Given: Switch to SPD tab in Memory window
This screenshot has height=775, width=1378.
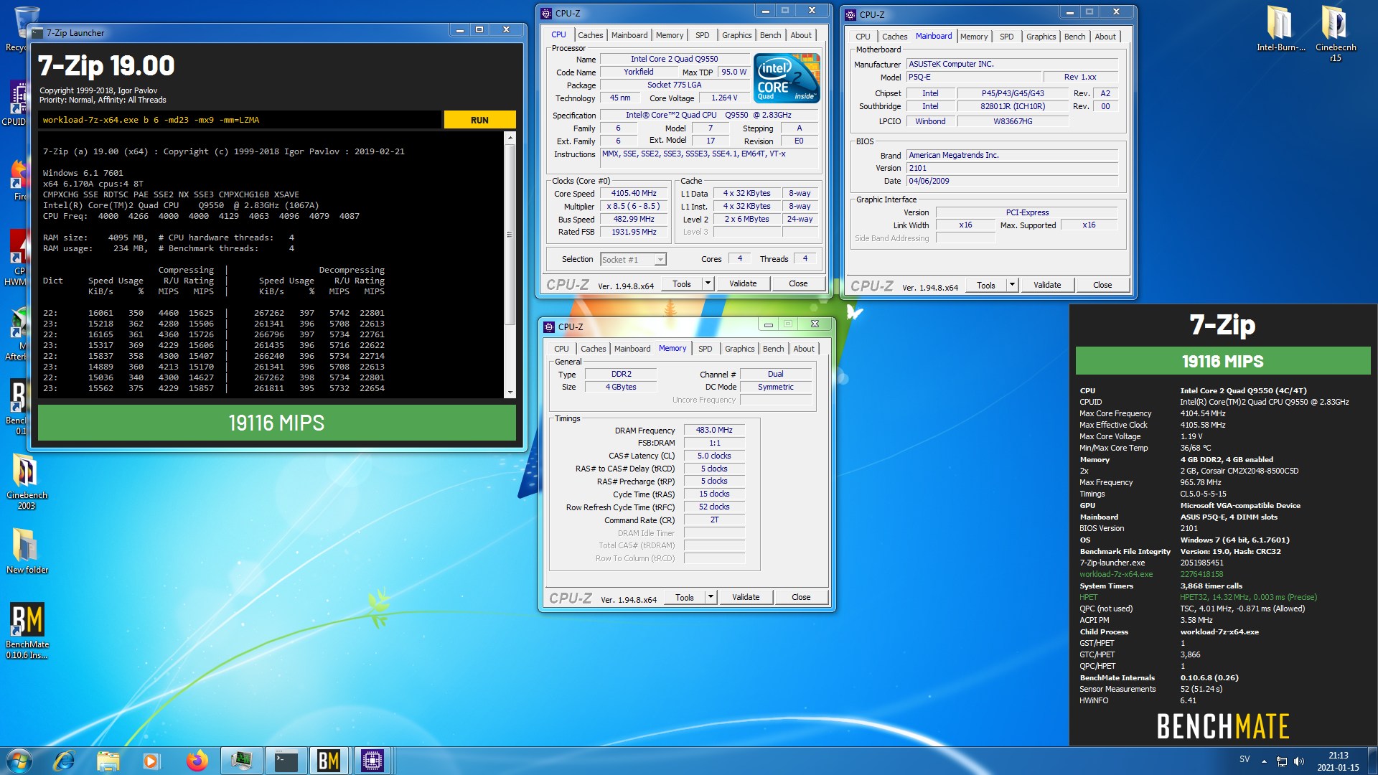Looking at the screenshot, I should pos(706,349).
